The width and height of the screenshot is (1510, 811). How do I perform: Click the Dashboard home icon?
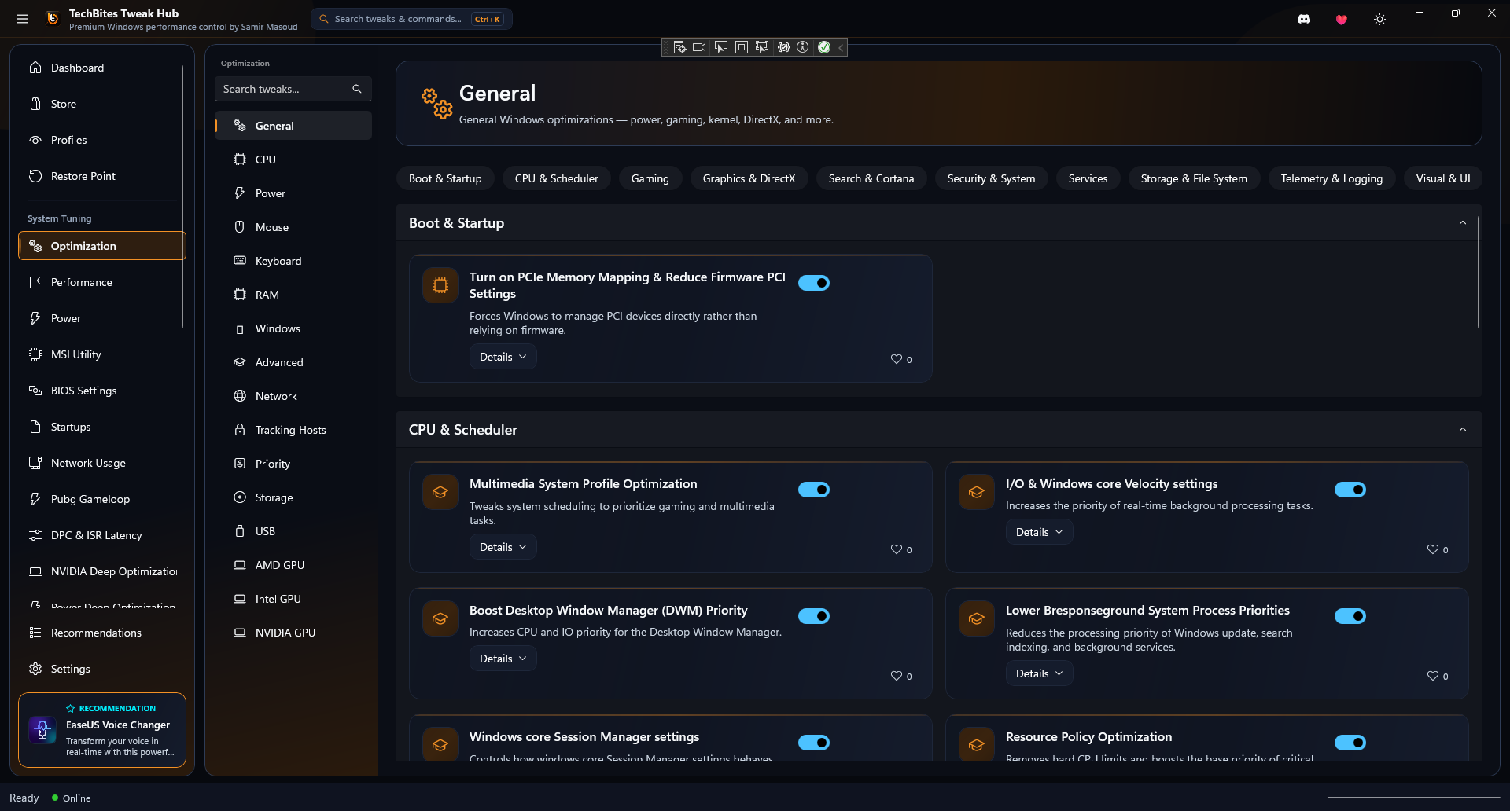click(x=35, y=68)
